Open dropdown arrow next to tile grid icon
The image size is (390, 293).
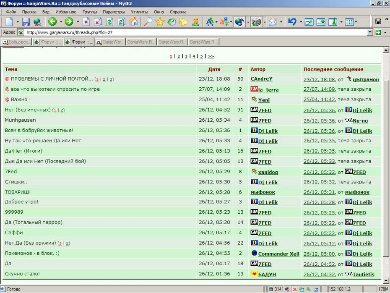click(356, 22)
